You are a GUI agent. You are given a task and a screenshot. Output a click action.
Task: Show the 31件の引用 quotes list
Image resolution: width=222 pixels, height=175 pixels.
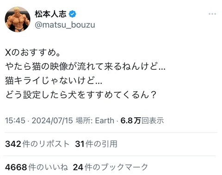point(96,144)
